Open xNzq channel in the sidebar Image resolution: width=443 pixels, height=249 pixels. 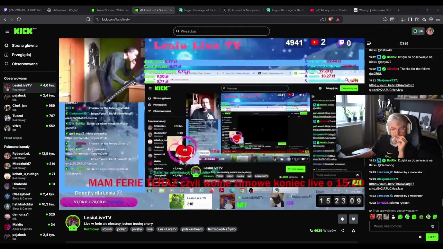(29, 128)
